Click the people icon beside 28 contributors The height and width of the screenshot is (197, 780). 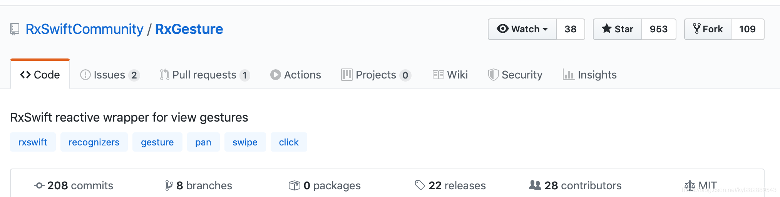click(x=535, y=185)
